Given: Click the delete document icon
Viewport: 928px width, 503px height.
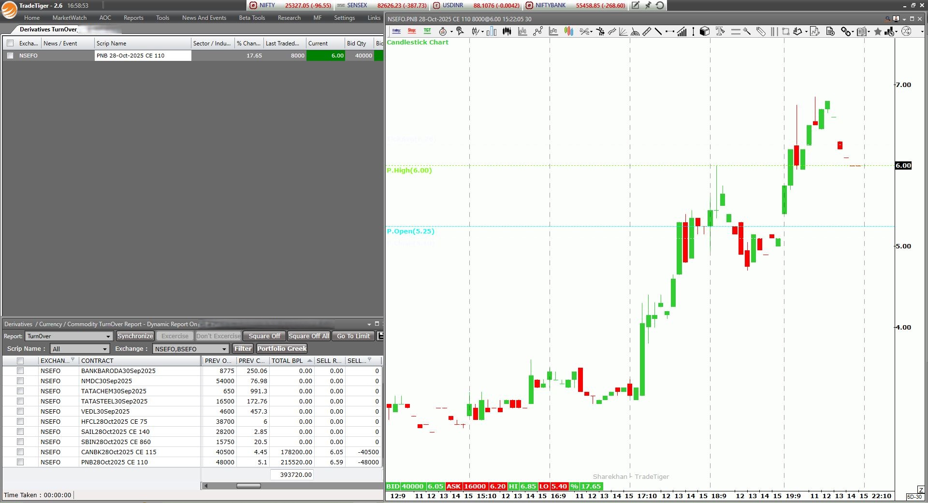Looking at the screenshot, I should (830, 31).
